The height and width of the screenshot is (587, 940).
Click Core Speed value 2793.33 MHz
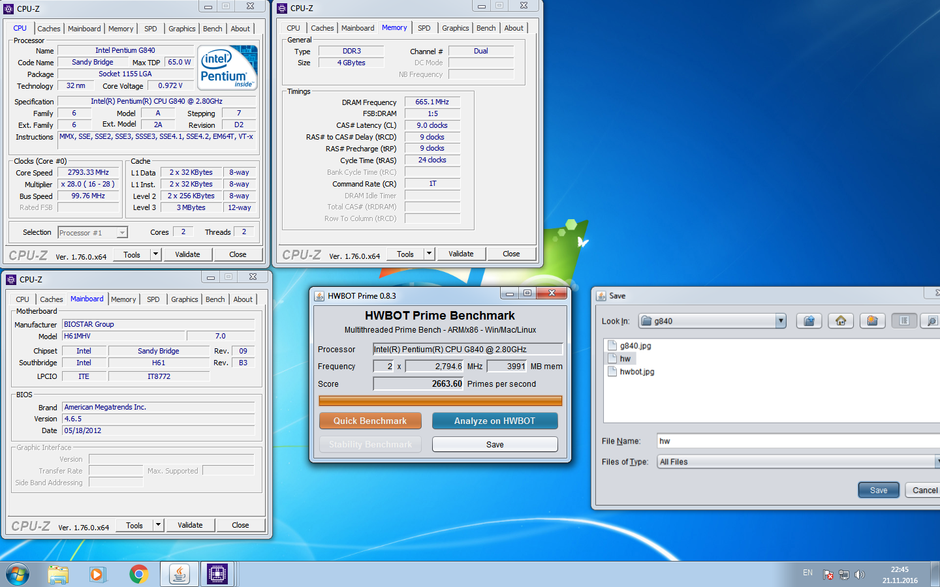coord(88,172)
